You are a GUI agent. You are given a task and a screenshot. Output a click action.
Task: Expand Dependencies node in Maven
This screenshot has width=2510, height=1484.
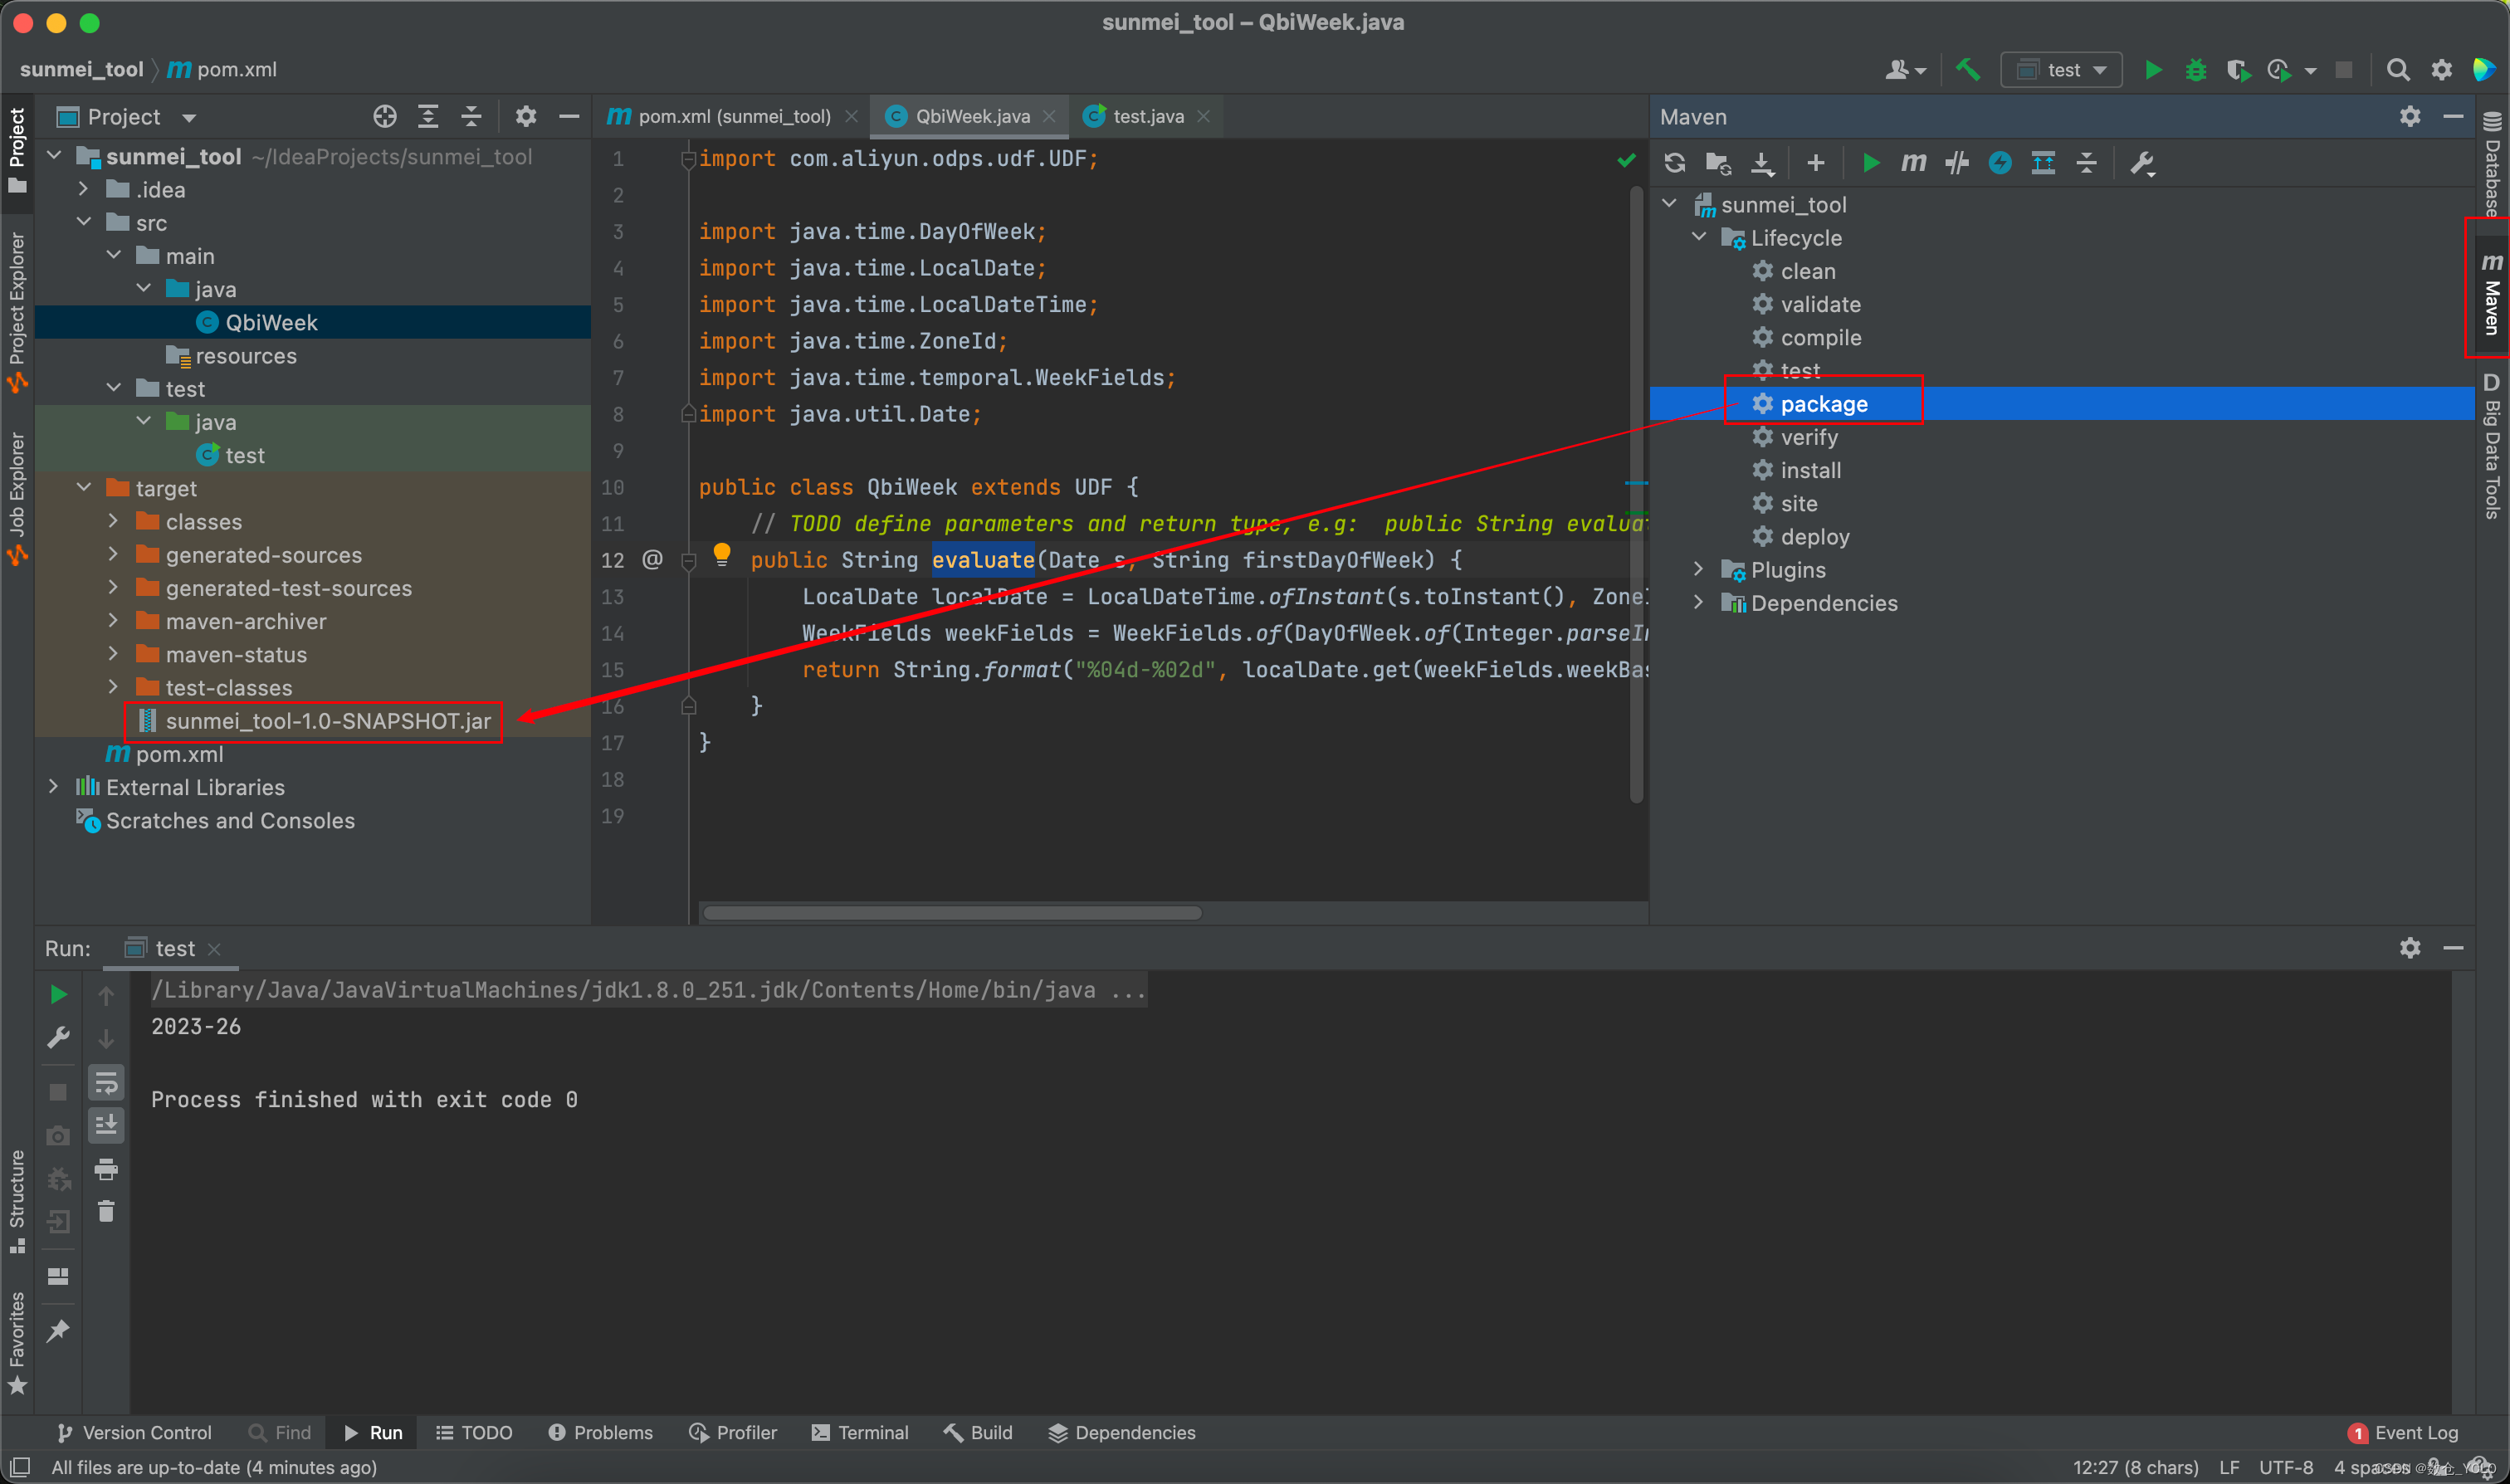1699,603
